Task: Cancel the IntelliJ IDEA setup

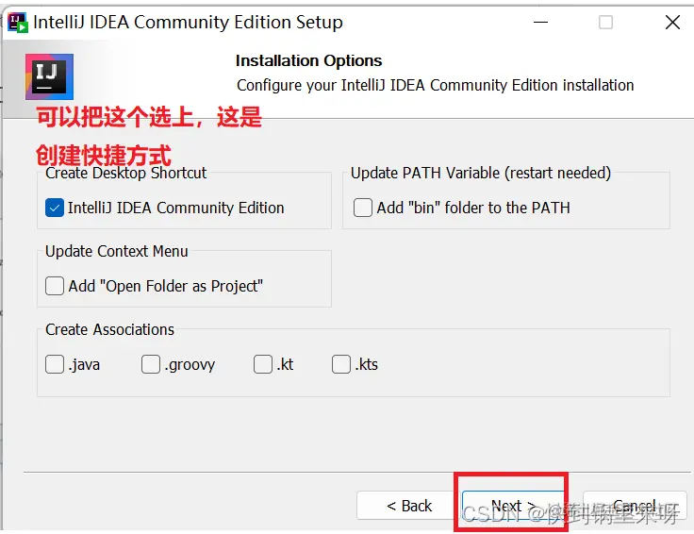Action: (635, 505)
